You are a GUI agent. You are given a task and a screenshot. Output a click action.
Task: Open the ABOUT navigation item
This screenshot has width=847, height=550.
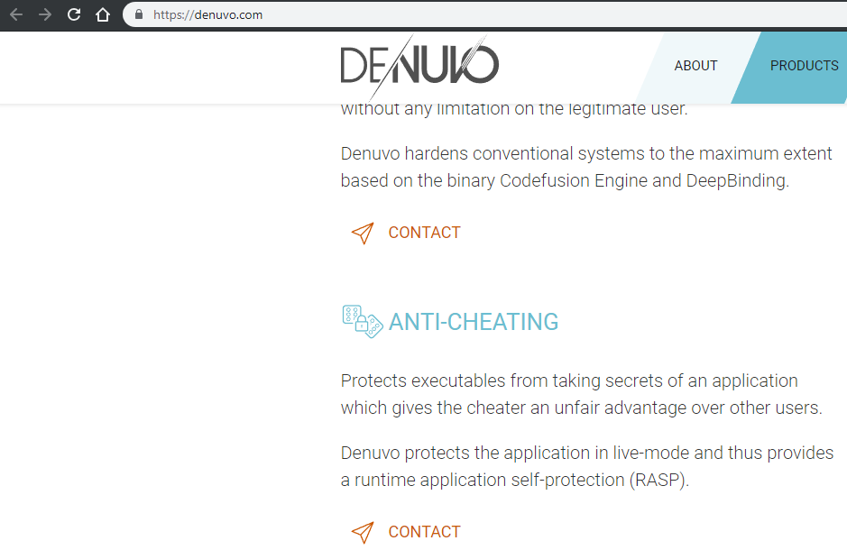tap(695, 66)
